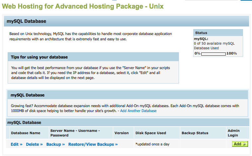This screenshot has height=156, width=252.
Task: Click the Backup Status column header
Action: pyautogui.click(x=195, y=133)
